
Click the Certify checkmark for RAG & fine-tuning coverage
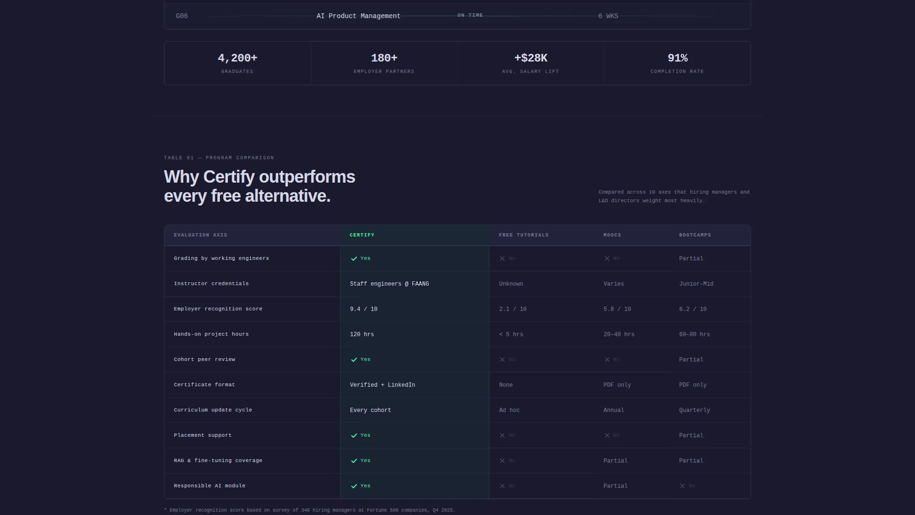[x=354, y=461]
